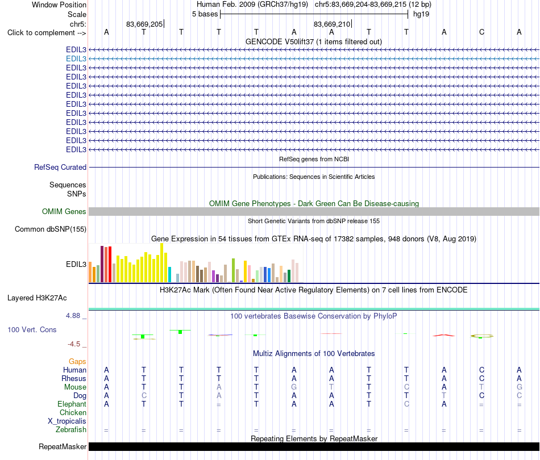Click the RepeatMasker track label
This screenshot has width=540, height=460.
pyautogui.click(x=63, y=446)
